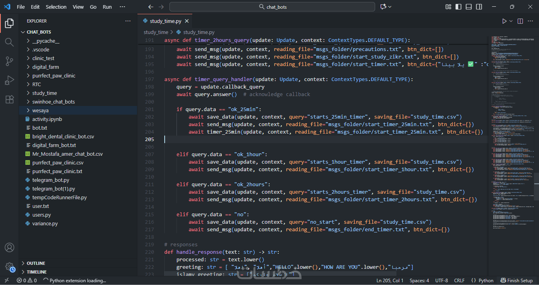
Task: Toggle the primary side bar layout button
Action: 458,7
